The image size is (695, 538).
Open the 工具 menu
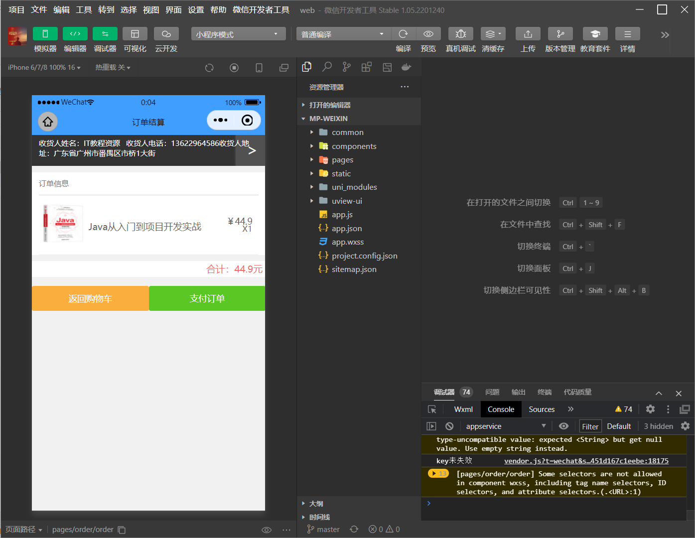84,10
